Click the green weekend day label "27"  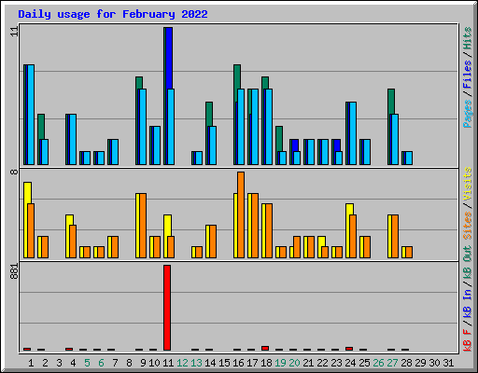point(392,363)
